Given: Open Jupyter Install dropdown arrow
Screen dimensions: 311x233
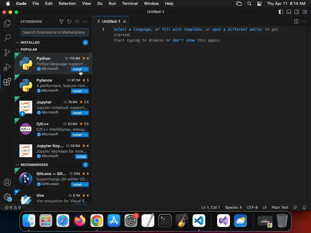Looking at the screenshot, I should pos(86,113).
